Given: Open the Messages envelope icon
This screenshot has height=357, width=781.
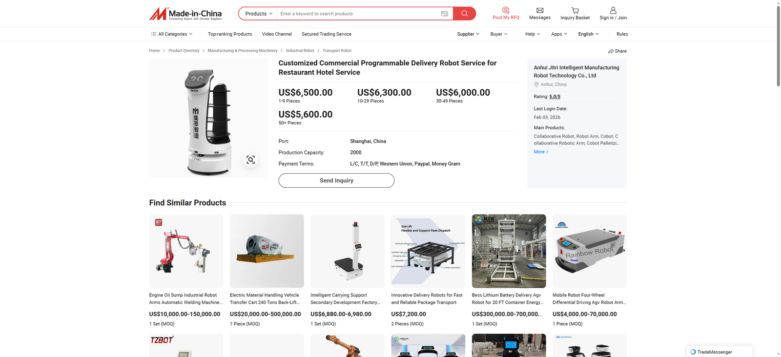Looking at the screenshot, I should tap(540, 10).
